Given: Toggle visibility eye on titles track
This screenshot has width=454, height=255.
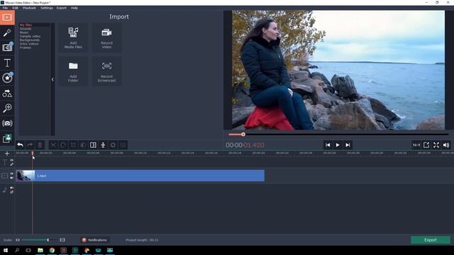Looking at the screenshot, I should [12, 161].
